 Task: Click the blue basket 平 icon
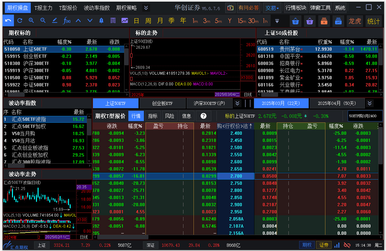click(x=295, y=21)
